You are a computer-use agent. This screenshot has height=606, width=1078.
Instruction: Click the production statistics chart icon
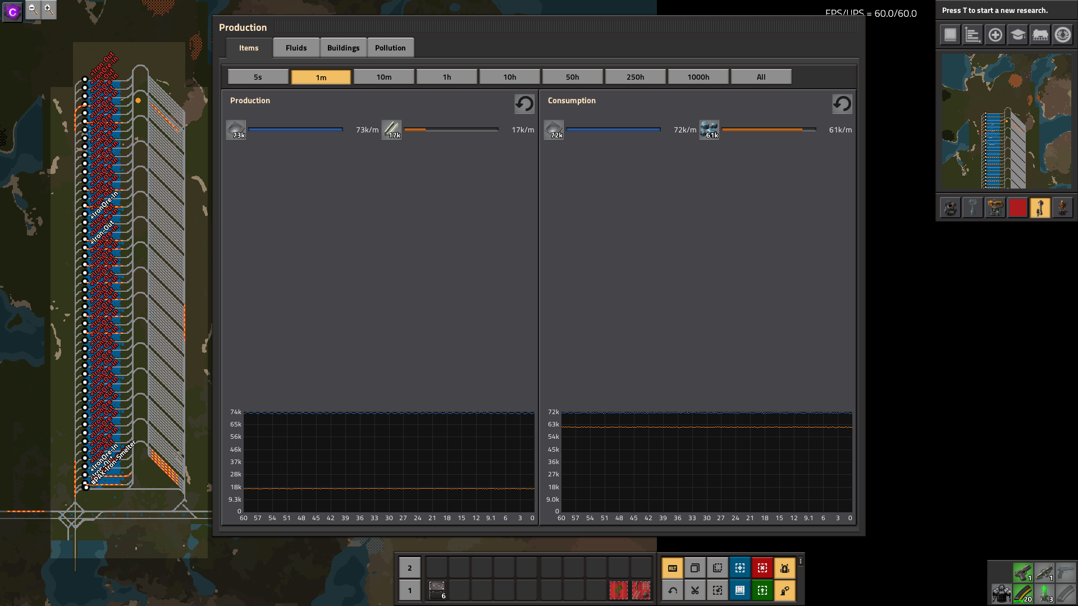click(x=972, y=35)
